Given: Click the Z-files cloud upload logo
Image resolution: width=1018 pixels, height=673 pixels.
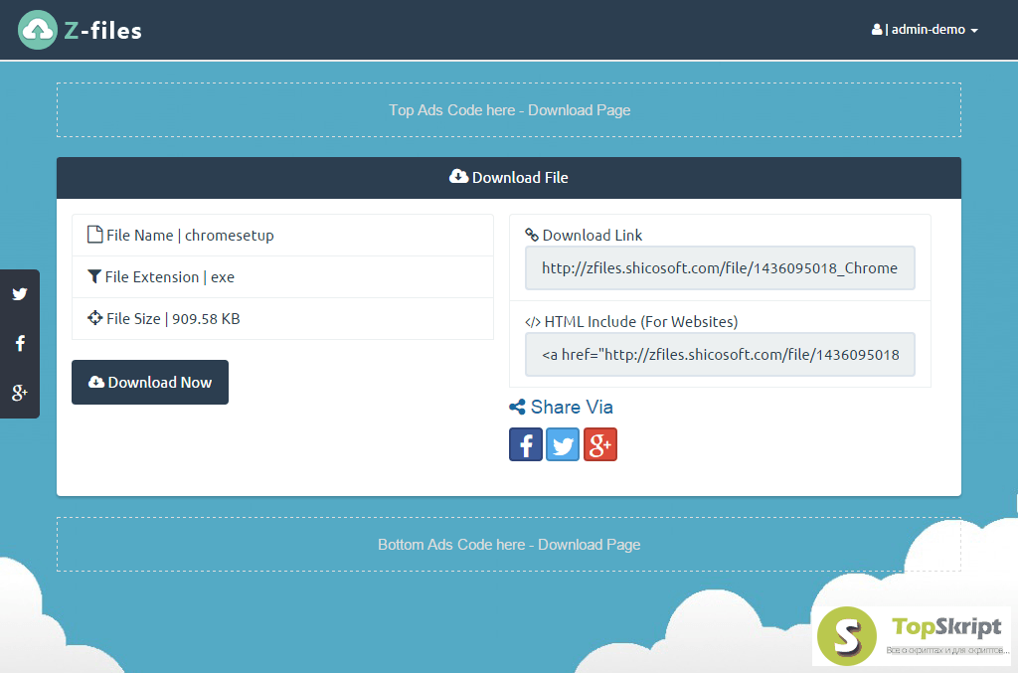Looking at the screenshot, I should coord(38,30).
